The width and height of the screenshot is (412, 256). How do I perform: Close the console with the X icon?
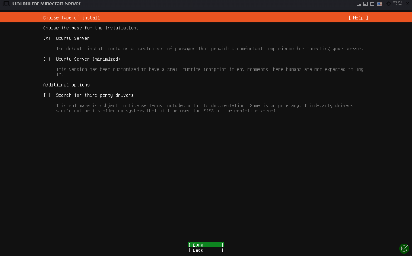pyautogui.click(x=407, y=4)
